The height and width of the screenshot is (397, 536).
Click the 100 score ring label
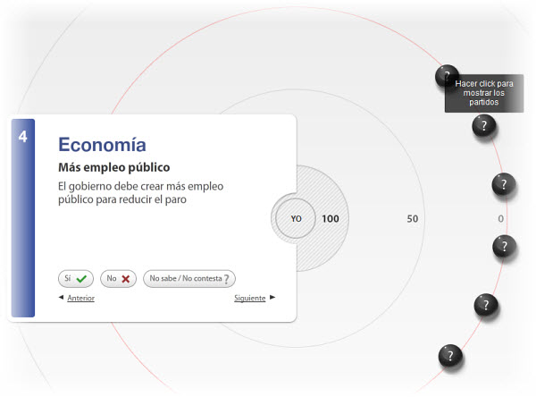tap(331, 219)
